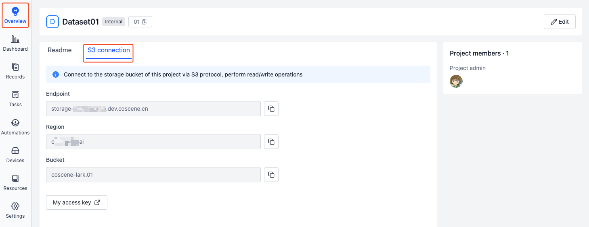Open Settings from the sidebar

15,210
